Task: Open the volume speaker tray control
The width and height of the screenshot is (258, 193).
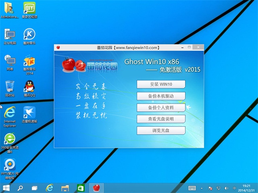Action: click(x=226, y=188)
